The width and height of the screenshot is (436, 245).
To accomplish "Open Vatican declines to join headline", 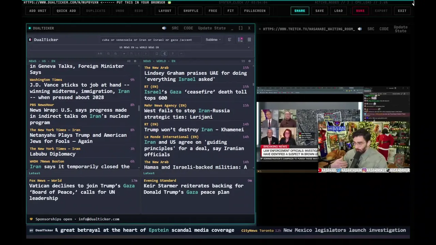I will click(82, 192).
